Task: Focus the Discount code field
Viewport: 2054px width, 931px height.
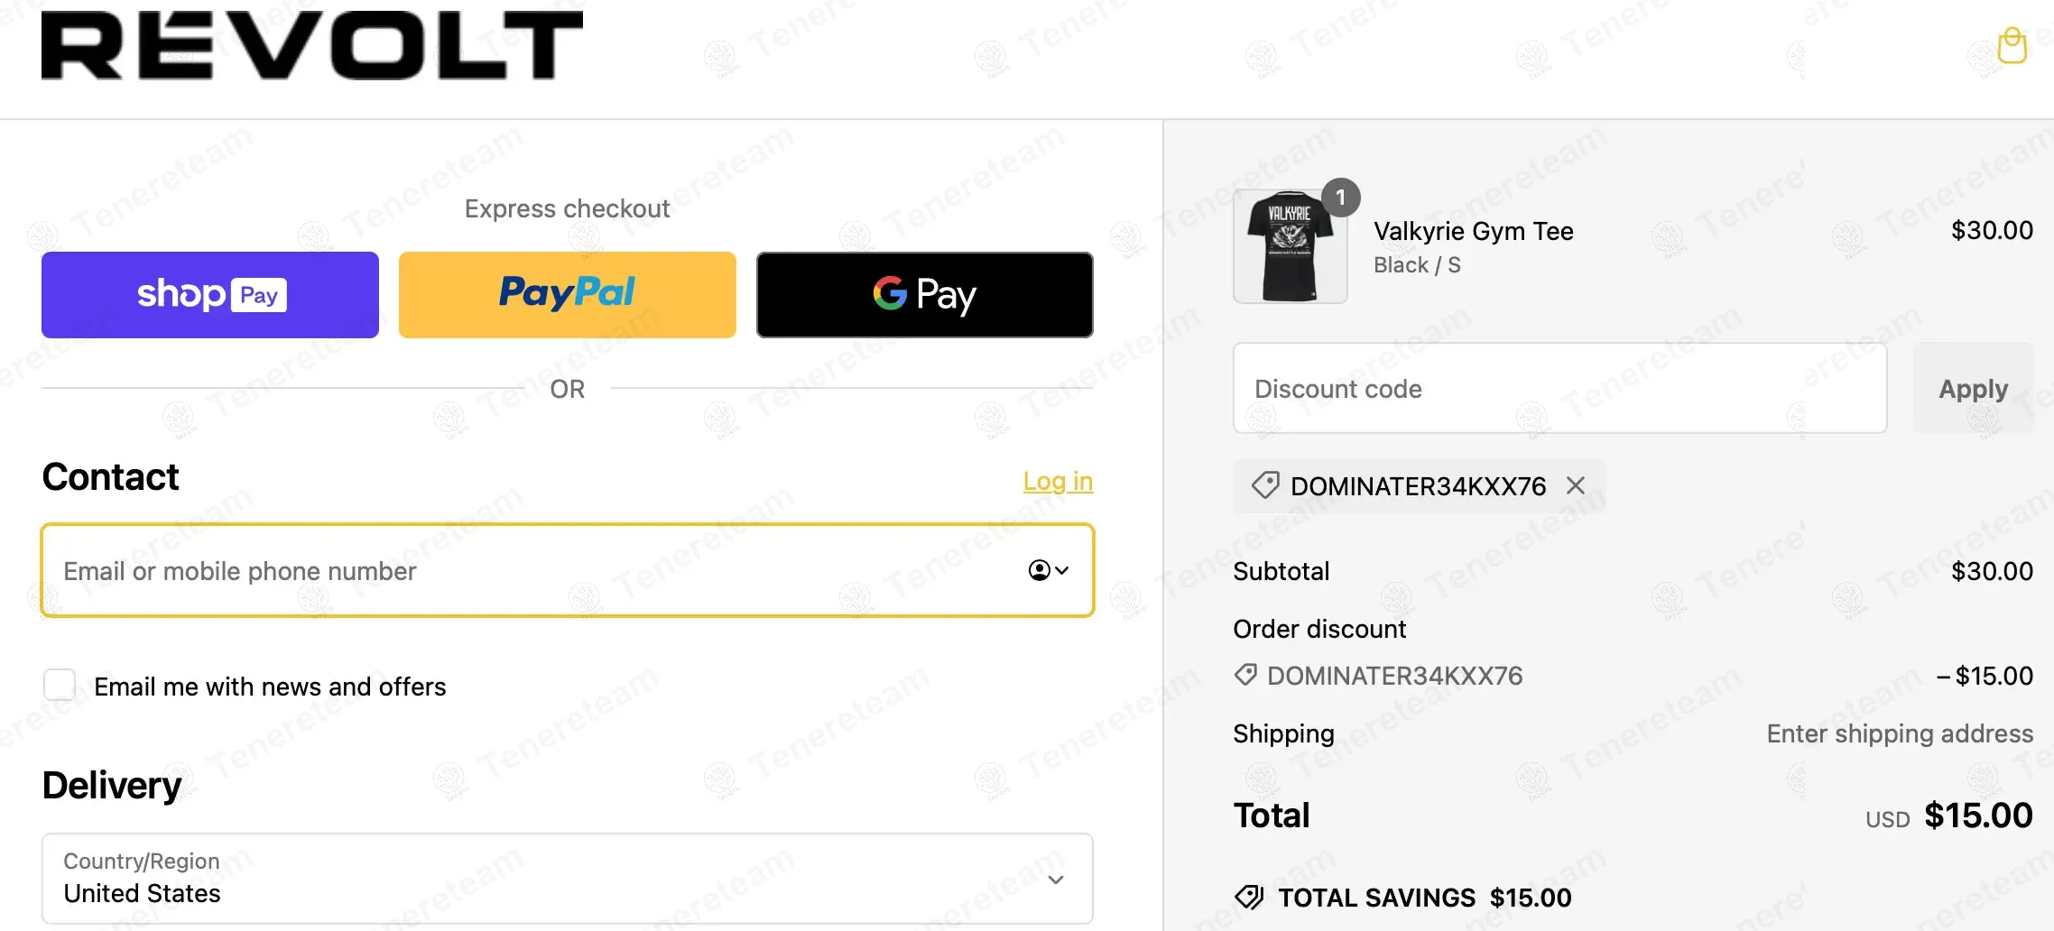Action: (1560, 388)
